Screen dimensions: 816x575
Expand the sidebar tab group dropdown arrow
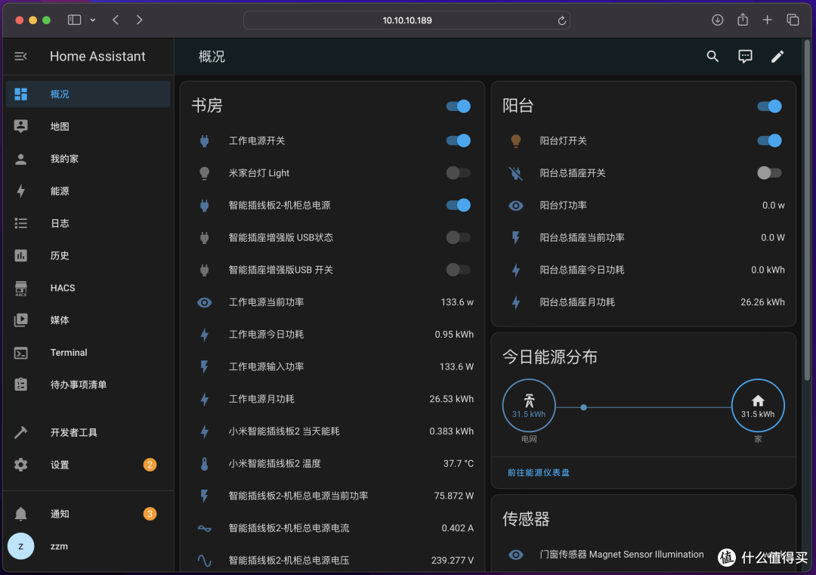[x=93, y=20]
